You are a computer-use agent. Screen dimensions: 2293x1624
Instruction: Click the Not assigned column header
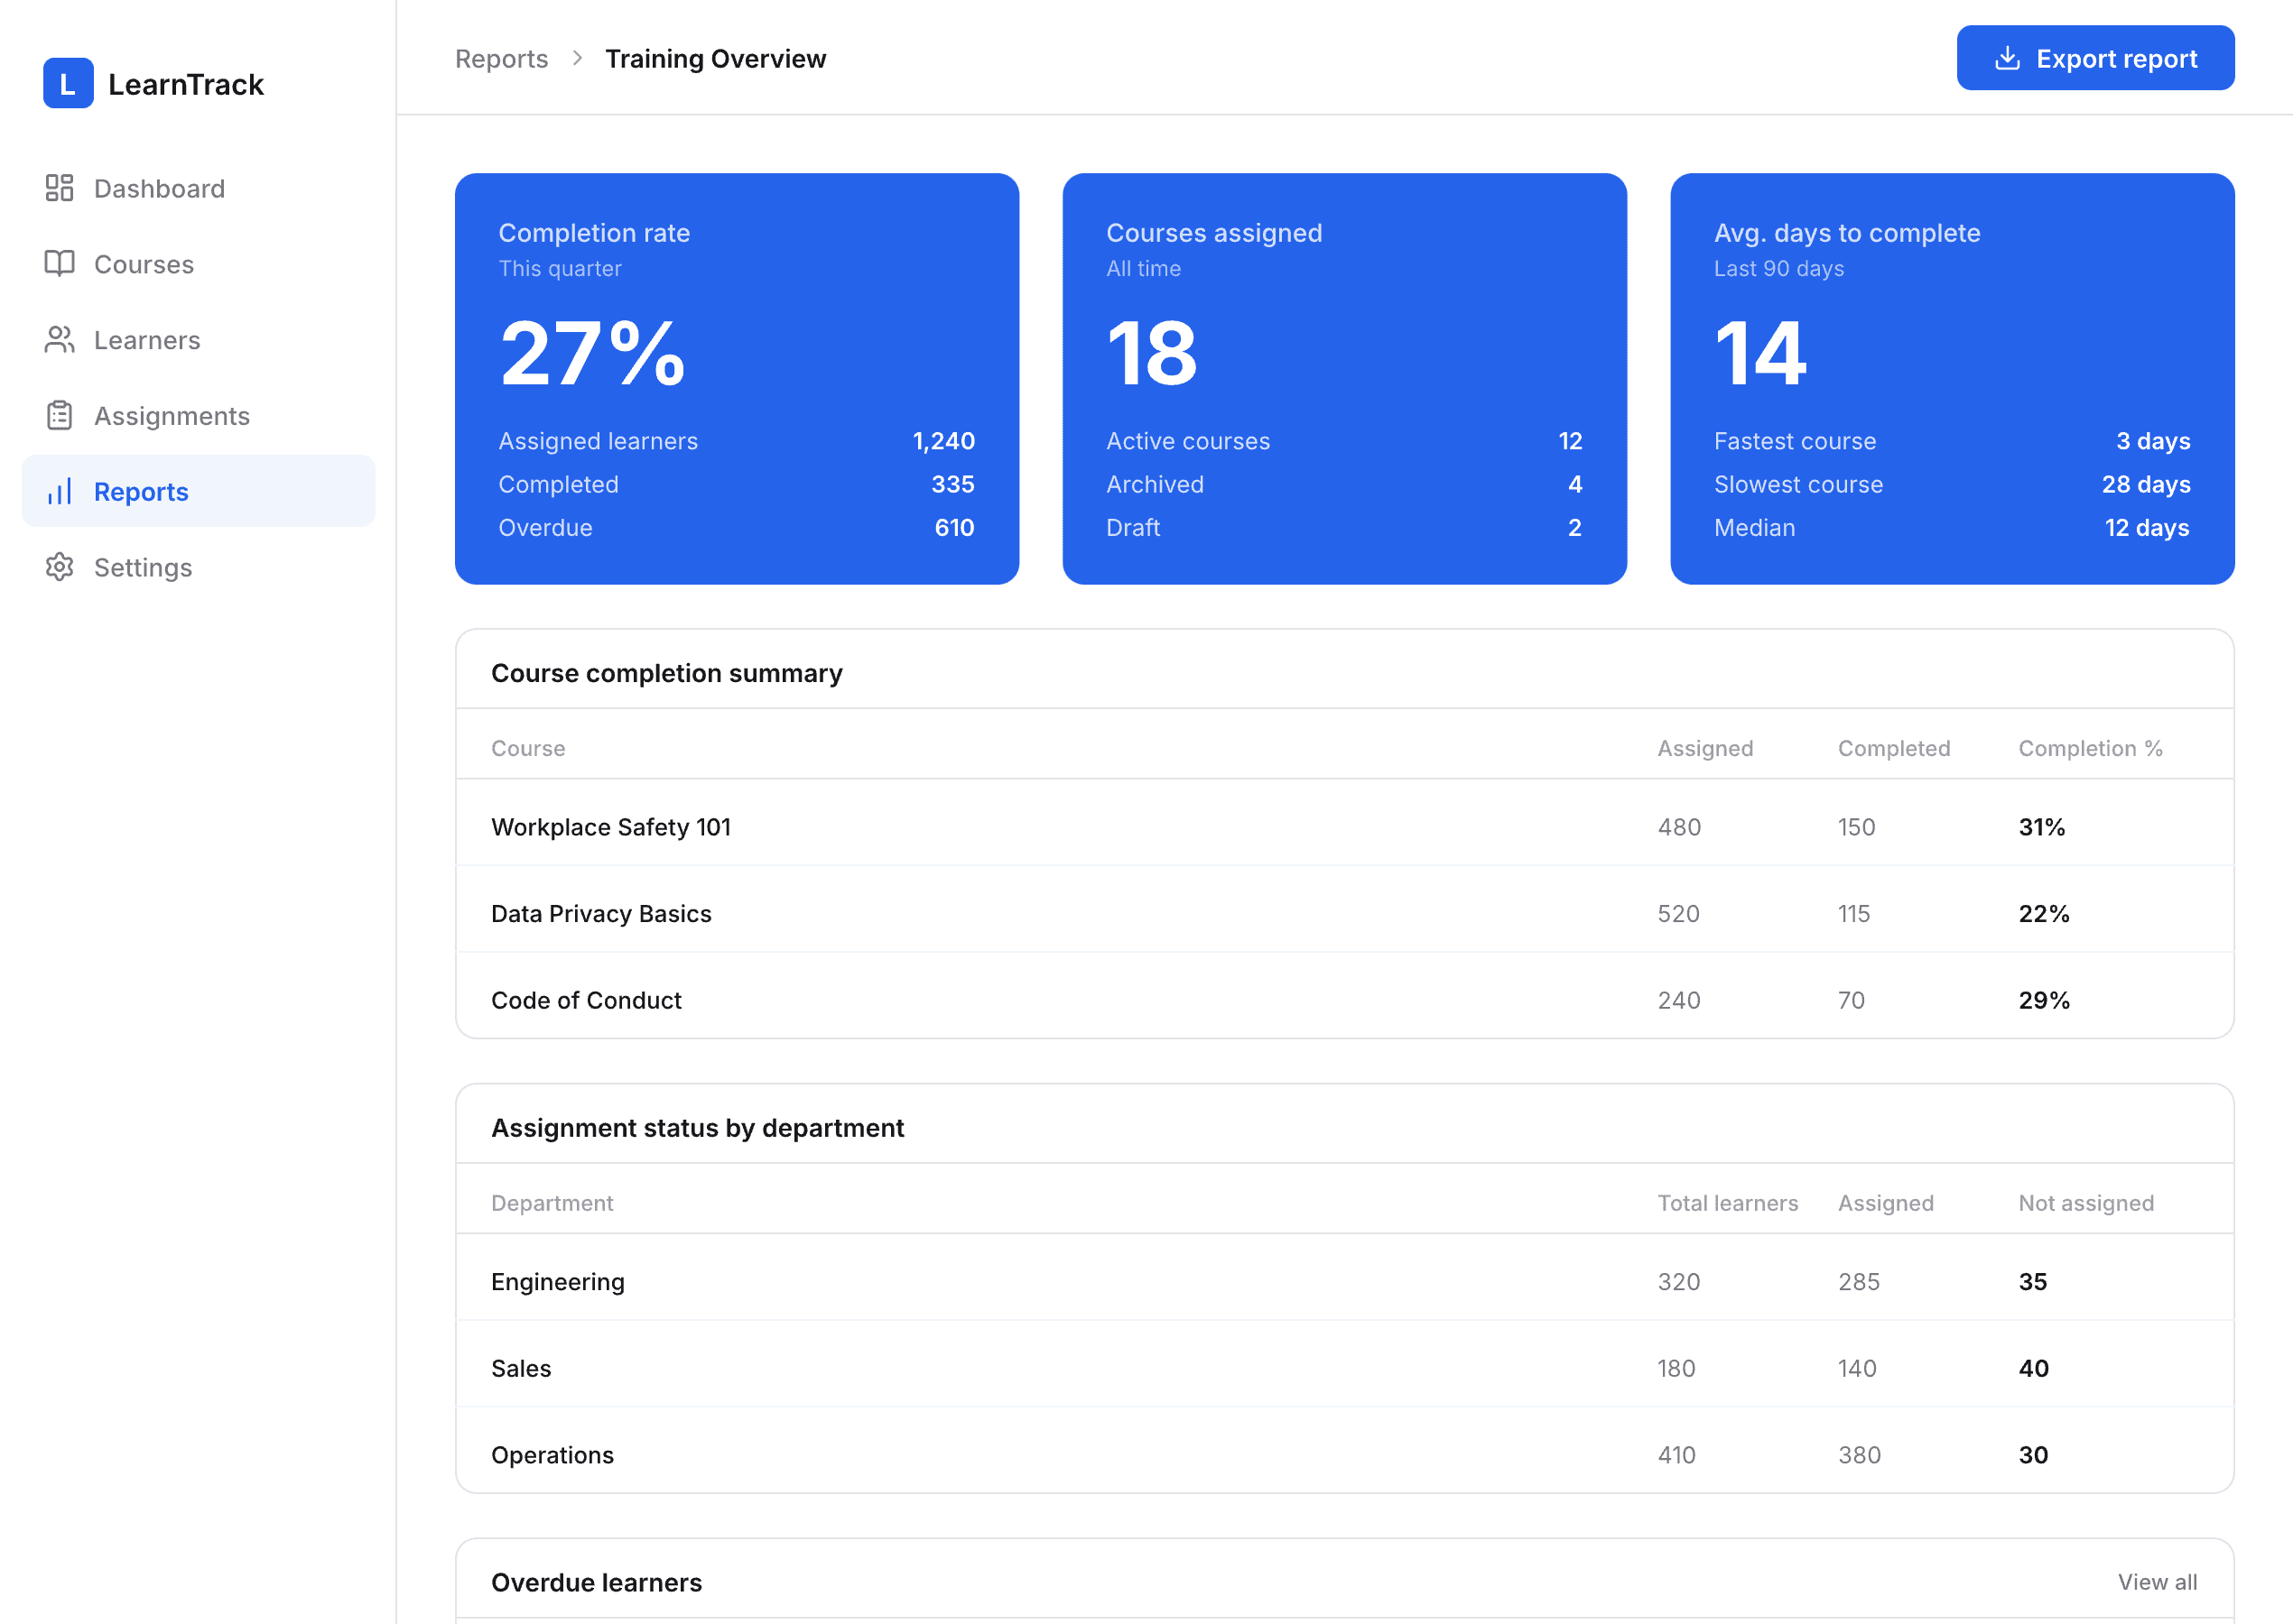tap(2084, 1202)
